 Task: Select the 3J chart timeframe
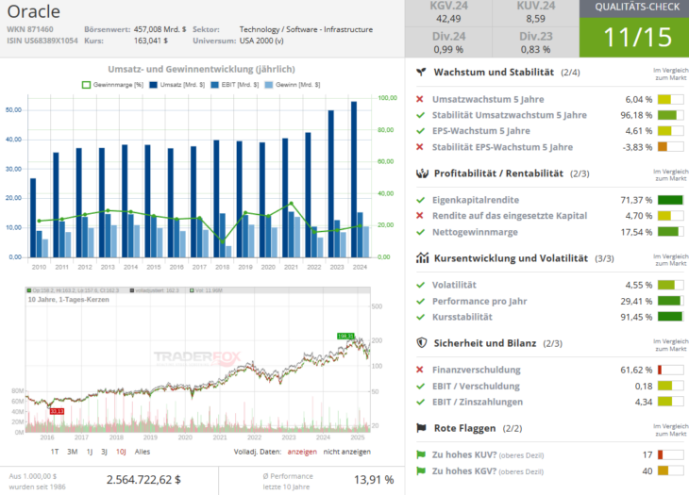104,452
